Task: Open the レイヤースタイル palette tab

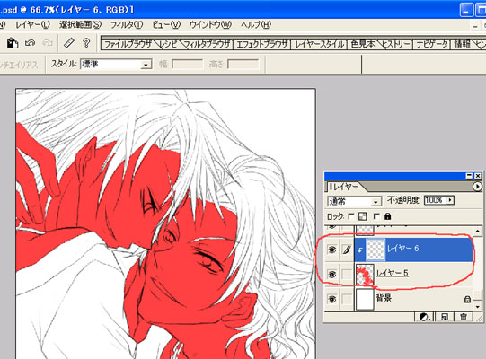Action: point(320,44)
